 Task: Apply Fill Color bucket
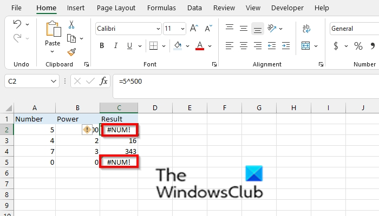pyautogui.click(x=178, y=45)
